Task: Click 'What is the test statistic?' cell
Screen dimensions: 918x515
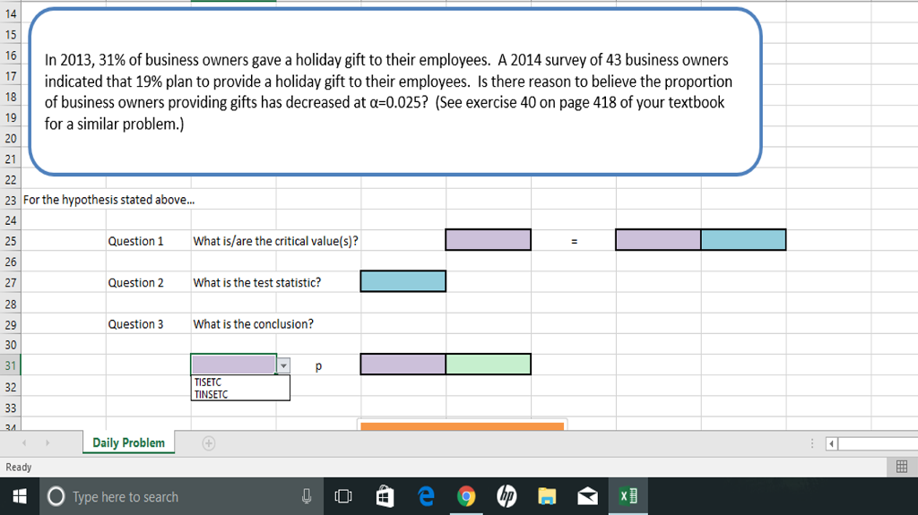Action: [x=257, y=283]
